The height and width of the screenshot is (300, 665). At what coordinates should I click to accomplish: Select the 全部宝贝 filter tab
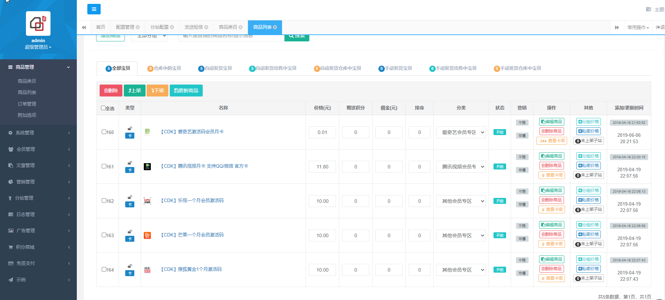117,68
